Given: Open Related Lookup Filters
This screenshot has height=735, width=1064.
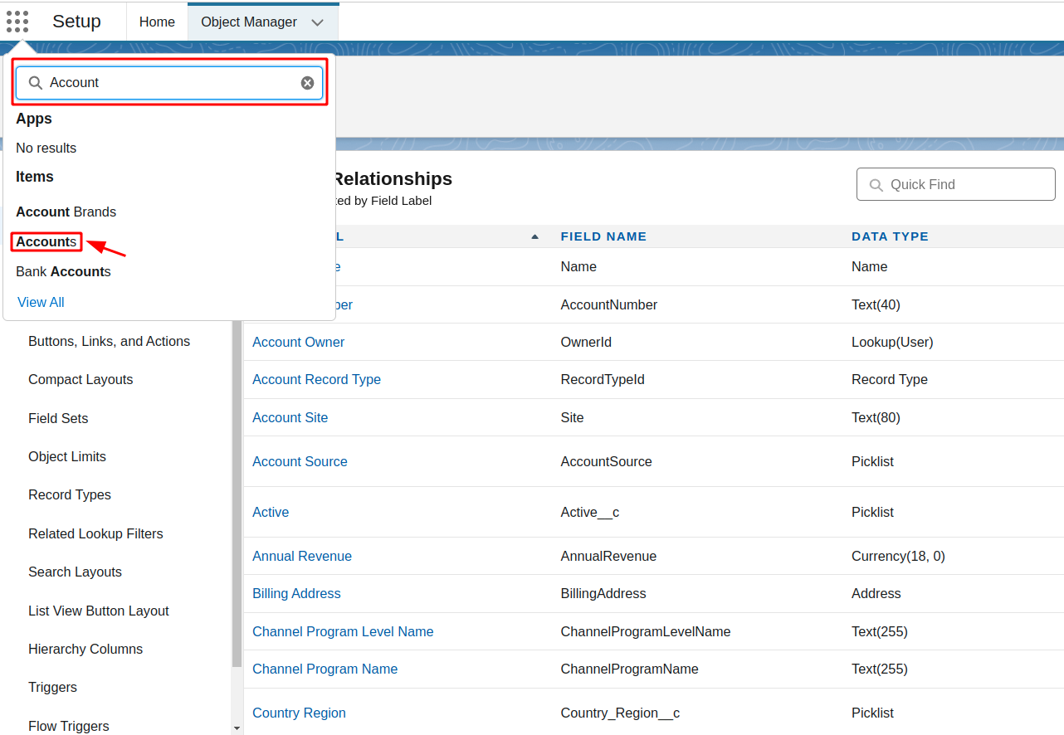Looking at the screenshot, I should (x=95, y=533).
